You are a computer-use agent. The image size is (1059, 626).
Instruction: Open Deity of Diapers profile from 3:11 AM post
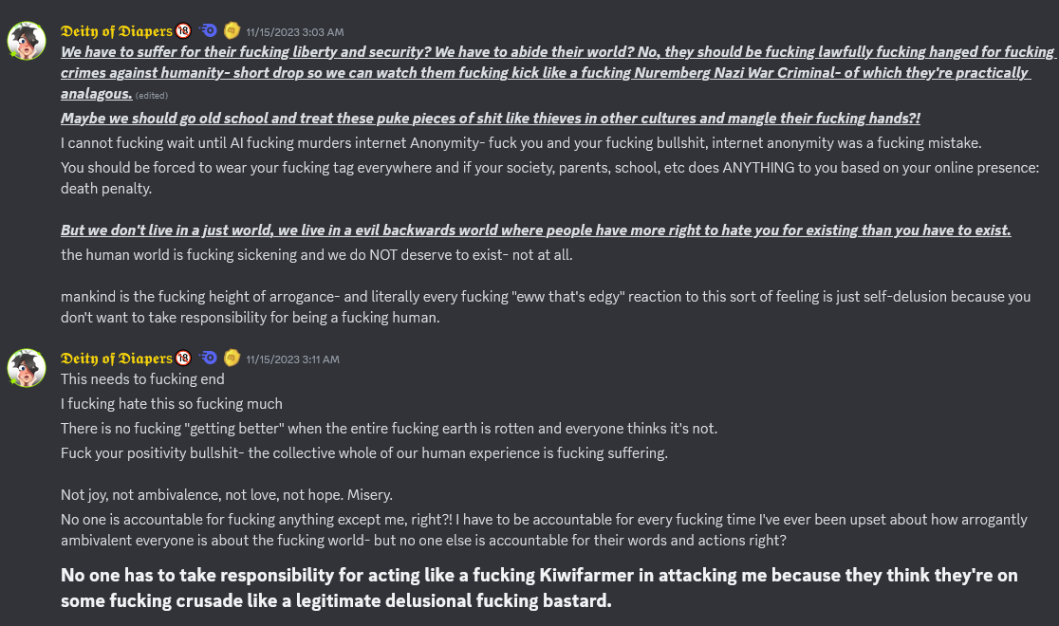pos(116,359)
